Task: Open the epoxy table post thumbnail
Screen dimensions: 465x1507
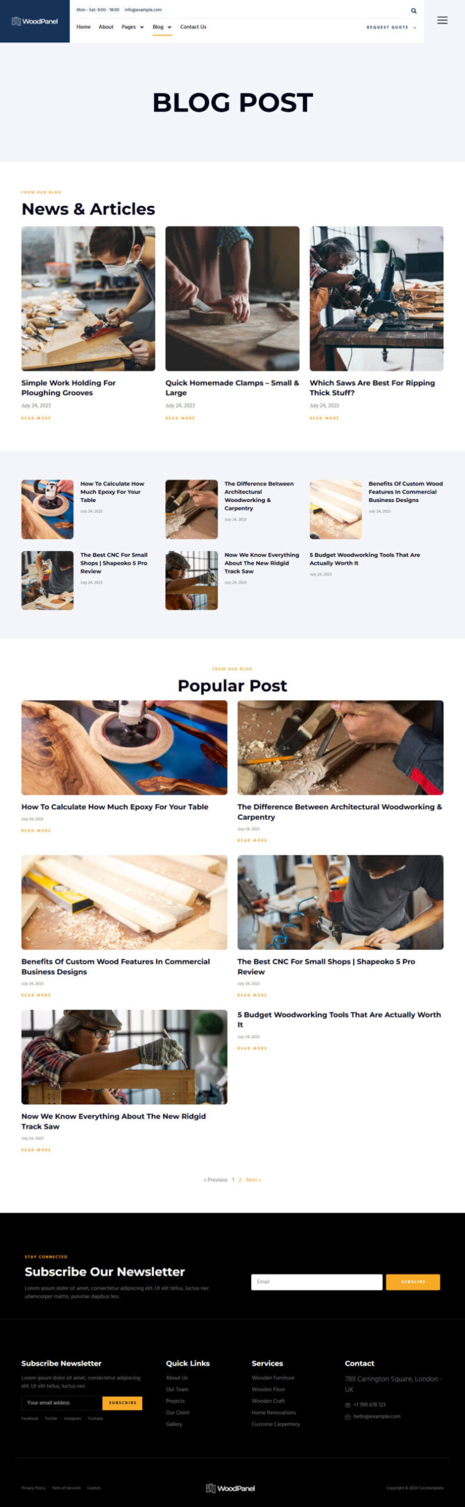Action: (x=48, y=509)
